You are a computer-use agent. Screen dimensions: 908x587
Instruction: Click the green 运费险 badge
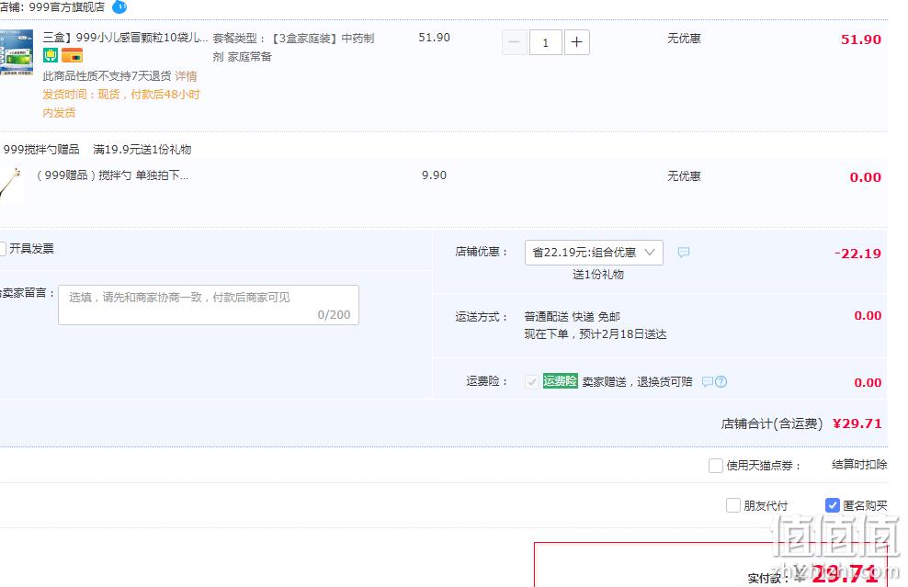[560, 381]
